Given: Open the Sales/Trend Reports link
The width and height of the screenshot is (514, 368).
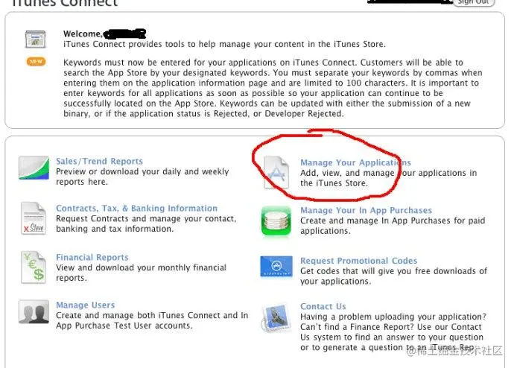Looking at the screenshot, I should [99, 161].
